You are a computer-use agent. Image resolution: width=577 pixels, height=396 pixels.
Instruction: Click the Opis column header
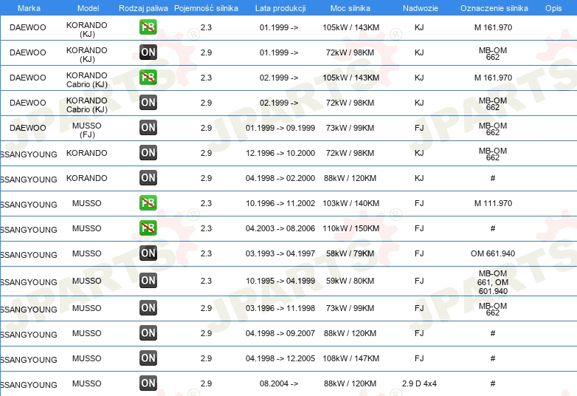[553, 8]
